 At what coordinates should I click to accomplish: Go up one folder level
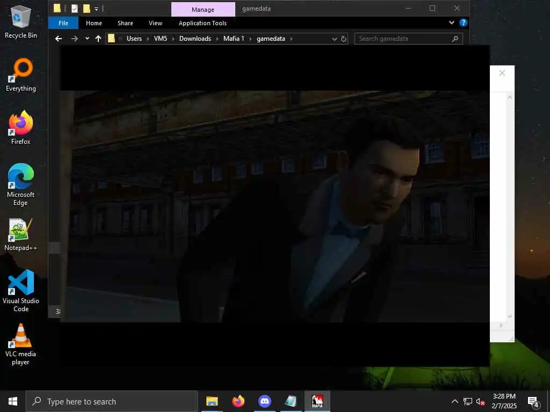click(x=98, y=39)
